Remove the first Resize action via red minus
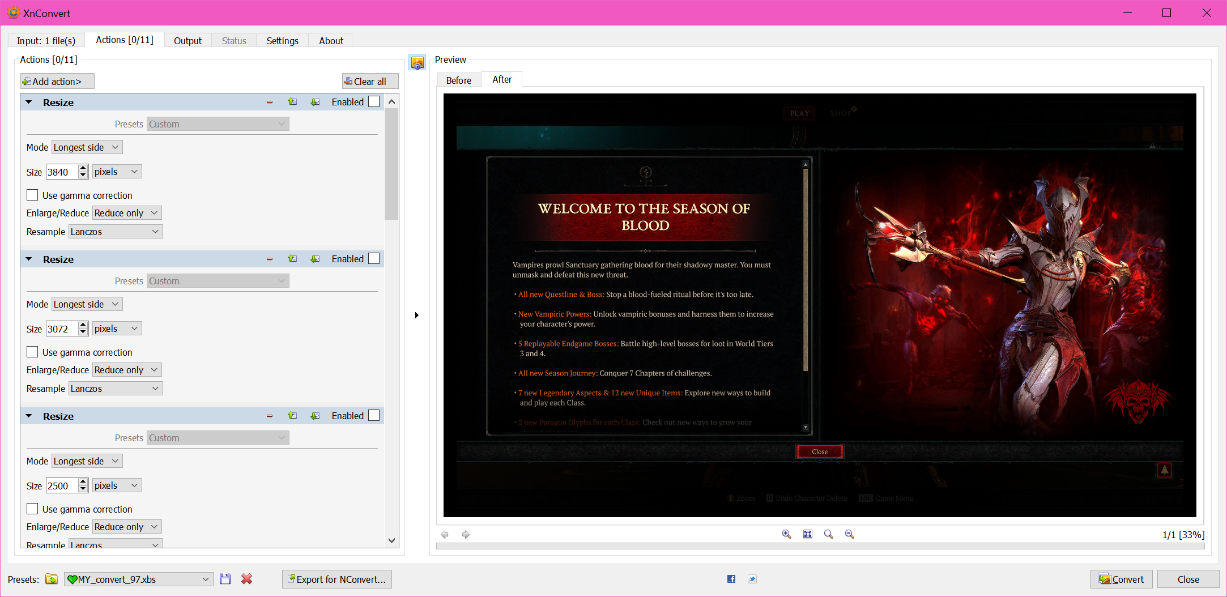 click(x=270, y=103)
